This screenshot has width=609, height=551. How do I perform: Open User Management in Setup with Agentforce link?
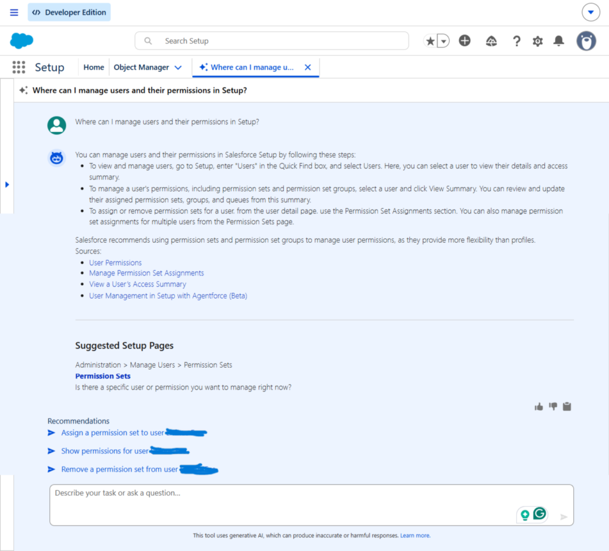point(168,296)
